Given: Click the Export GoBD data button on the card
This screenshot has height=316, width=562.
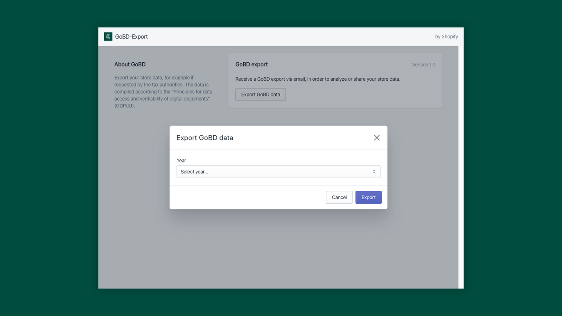Looking at the screenshot, I should tap(260, 94).
